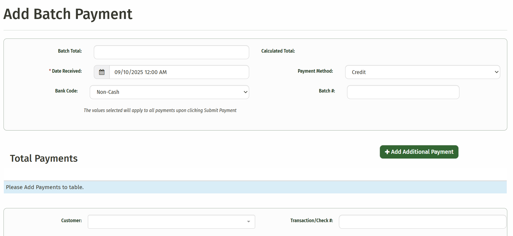Expand the Payment Method dropdown
The height and width of the screenshot is (236, 513).
(x=422, y=72)
